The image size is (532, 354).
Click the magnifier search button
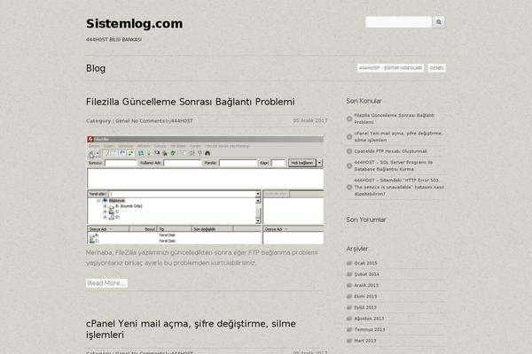[x=438, y=22]
